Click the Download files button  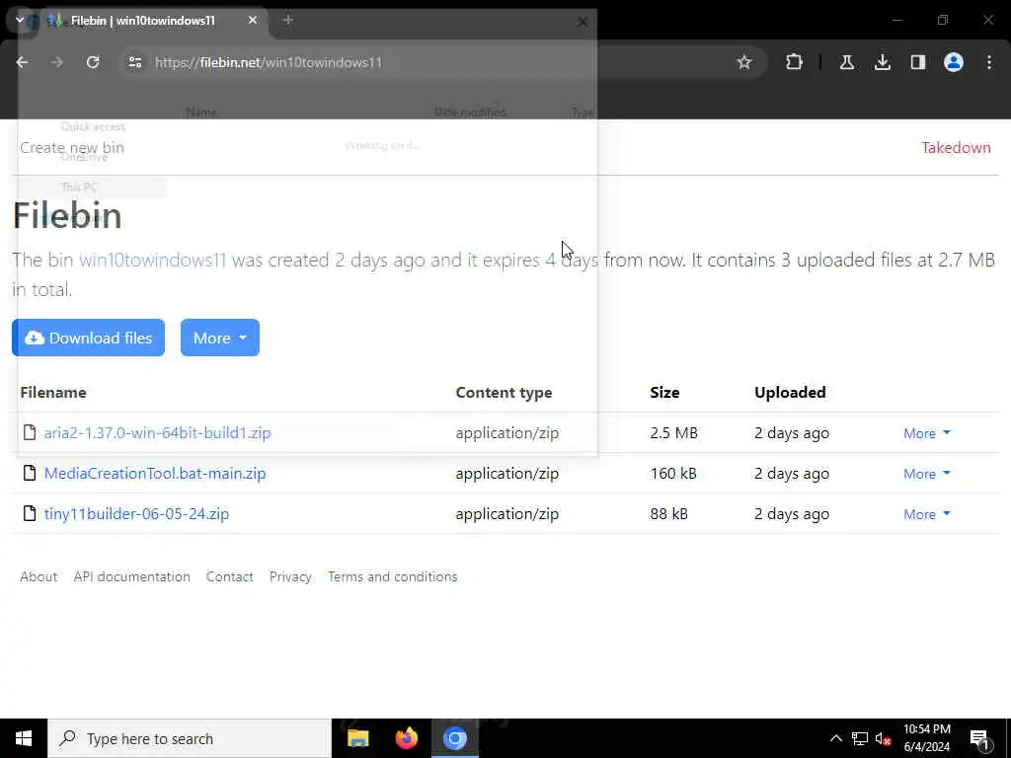pyautogui.click(x=88, y=338)
